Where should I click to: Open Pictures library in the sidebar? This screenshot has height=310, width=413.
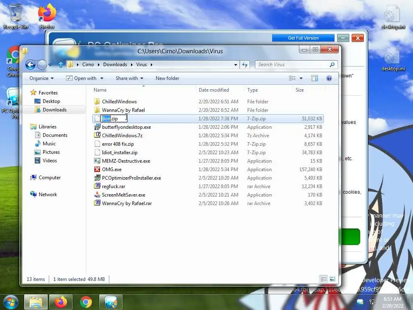point(48,152)
